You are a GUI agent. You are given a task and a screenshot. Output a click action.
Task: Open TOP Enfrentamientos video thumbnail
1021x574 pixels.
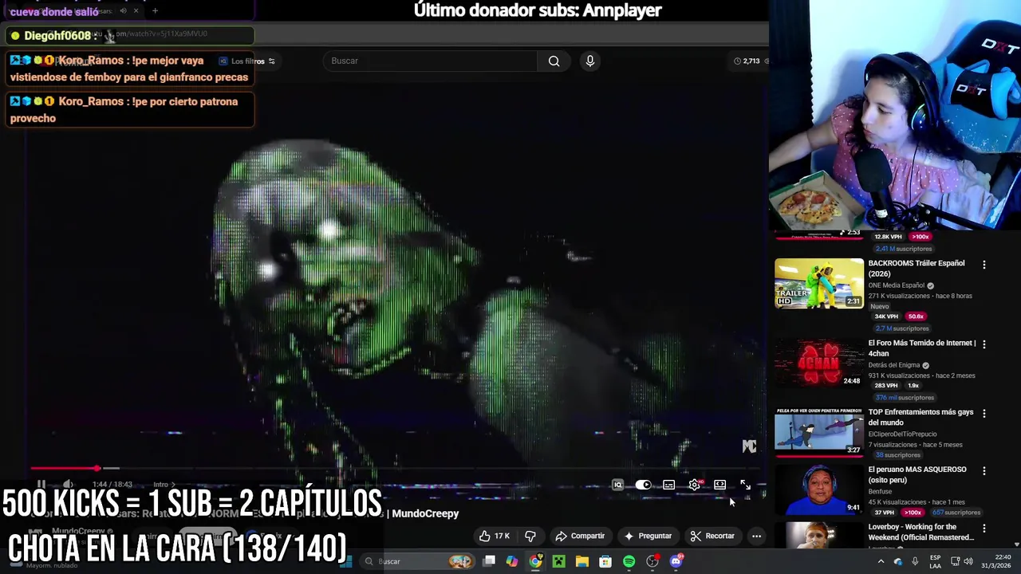[819, 432]
